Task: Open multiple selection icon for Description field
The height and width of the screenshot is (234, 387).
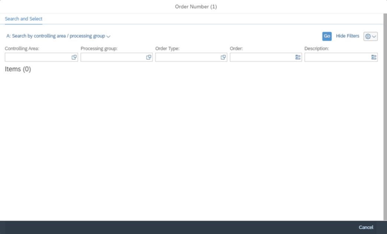Action: coord(374,57)
